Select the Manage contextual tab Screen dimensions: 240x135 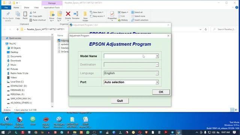52,3
